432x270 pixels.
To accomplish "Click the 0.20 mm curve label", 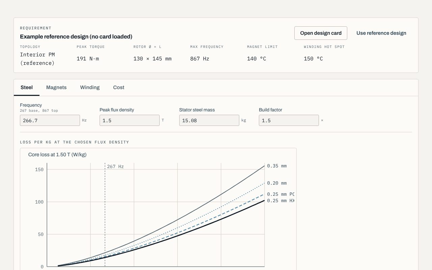I will (277, 183).
